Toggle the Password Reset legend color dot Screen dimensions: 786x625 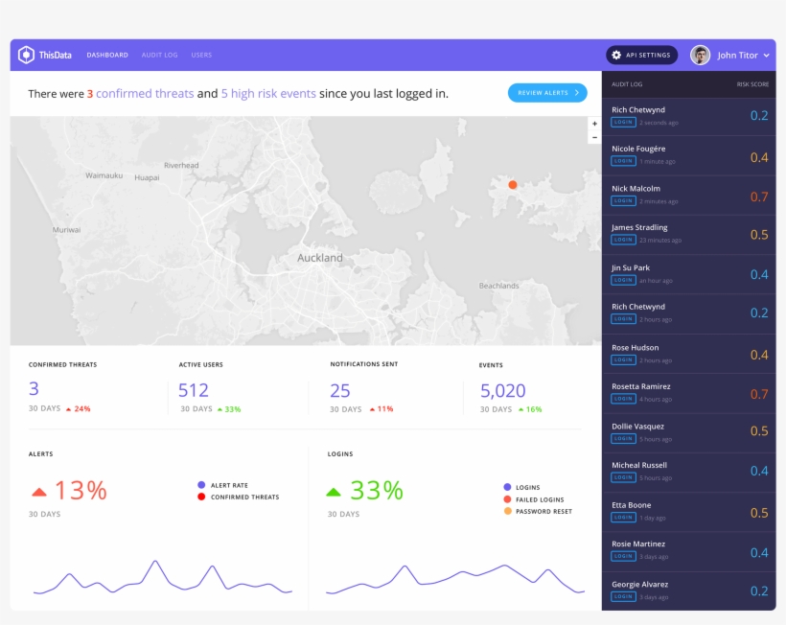tap(507, 511)
